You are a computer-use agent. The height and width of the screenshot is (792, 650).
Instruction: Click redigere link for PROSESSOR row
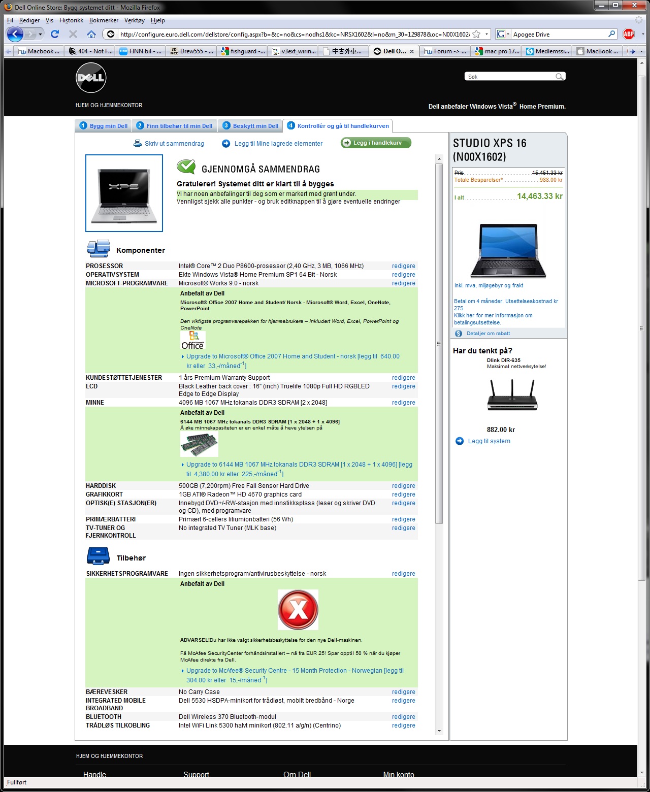(x=403, y=266)
